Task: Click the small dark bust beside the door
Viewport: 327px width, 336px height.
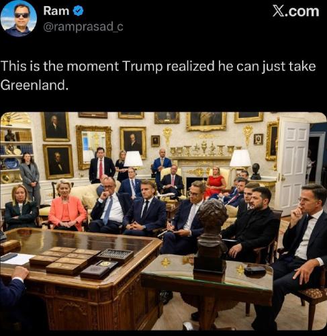Action: [256, 171]
